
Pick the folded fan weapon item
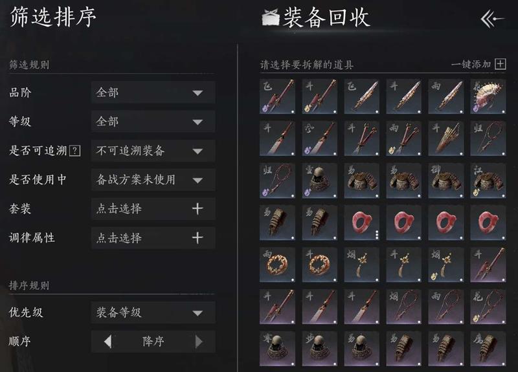pyautogui.click(x=445, y=138)
